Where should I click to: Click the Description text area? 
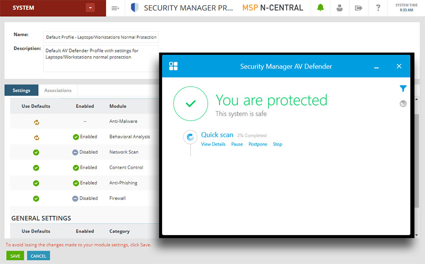[x=101, y=59]
